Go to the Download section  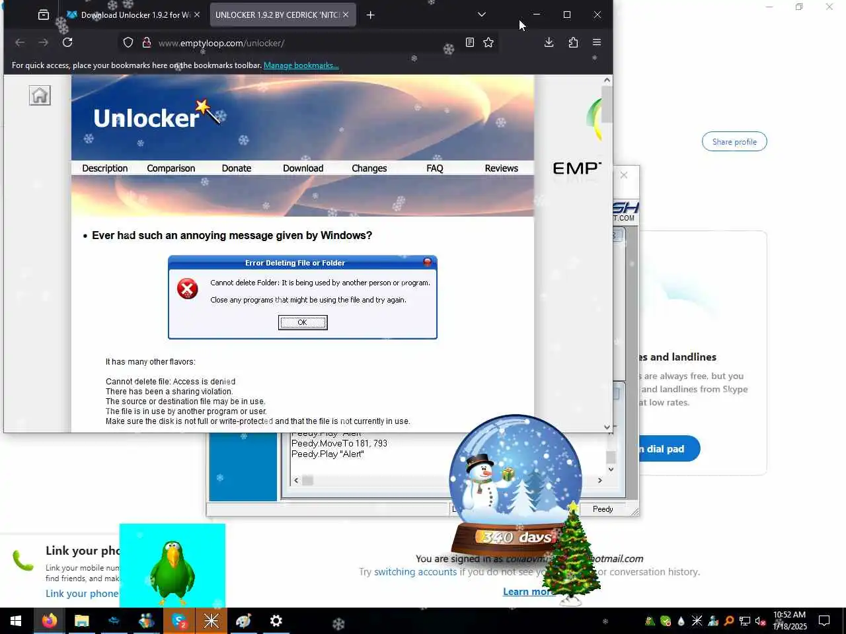[303, 168]
